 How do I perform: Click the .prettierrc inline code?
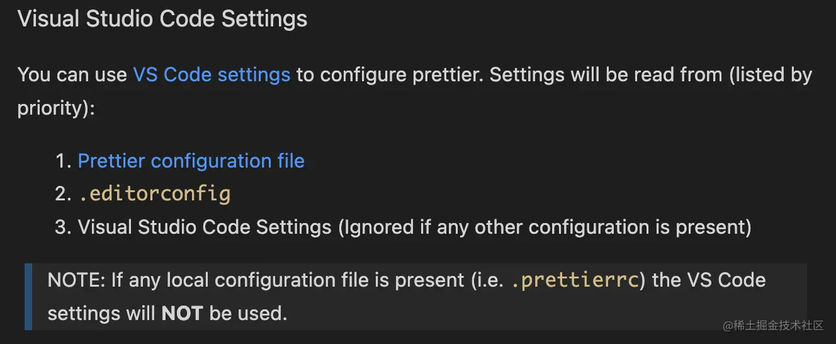[x=574, y=280]
